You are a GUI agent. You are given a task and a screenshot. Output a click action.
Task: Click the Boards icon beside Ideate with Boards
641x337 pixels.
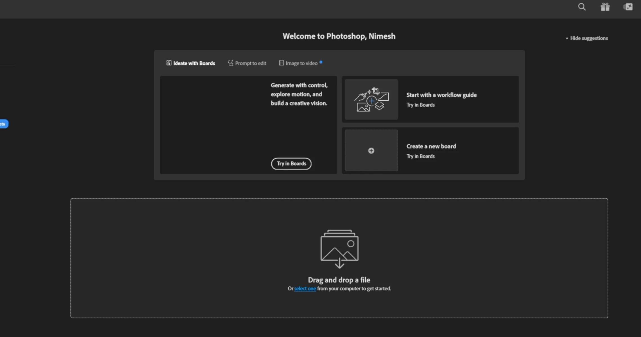tap(169, 63)
